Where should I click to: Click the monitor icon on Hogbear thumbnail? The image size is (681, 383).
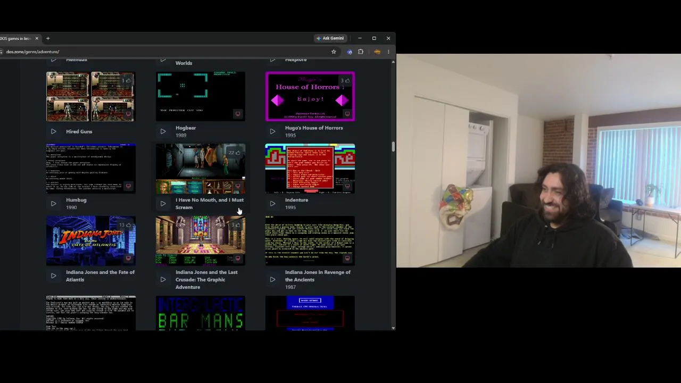(x=238, y=114)
